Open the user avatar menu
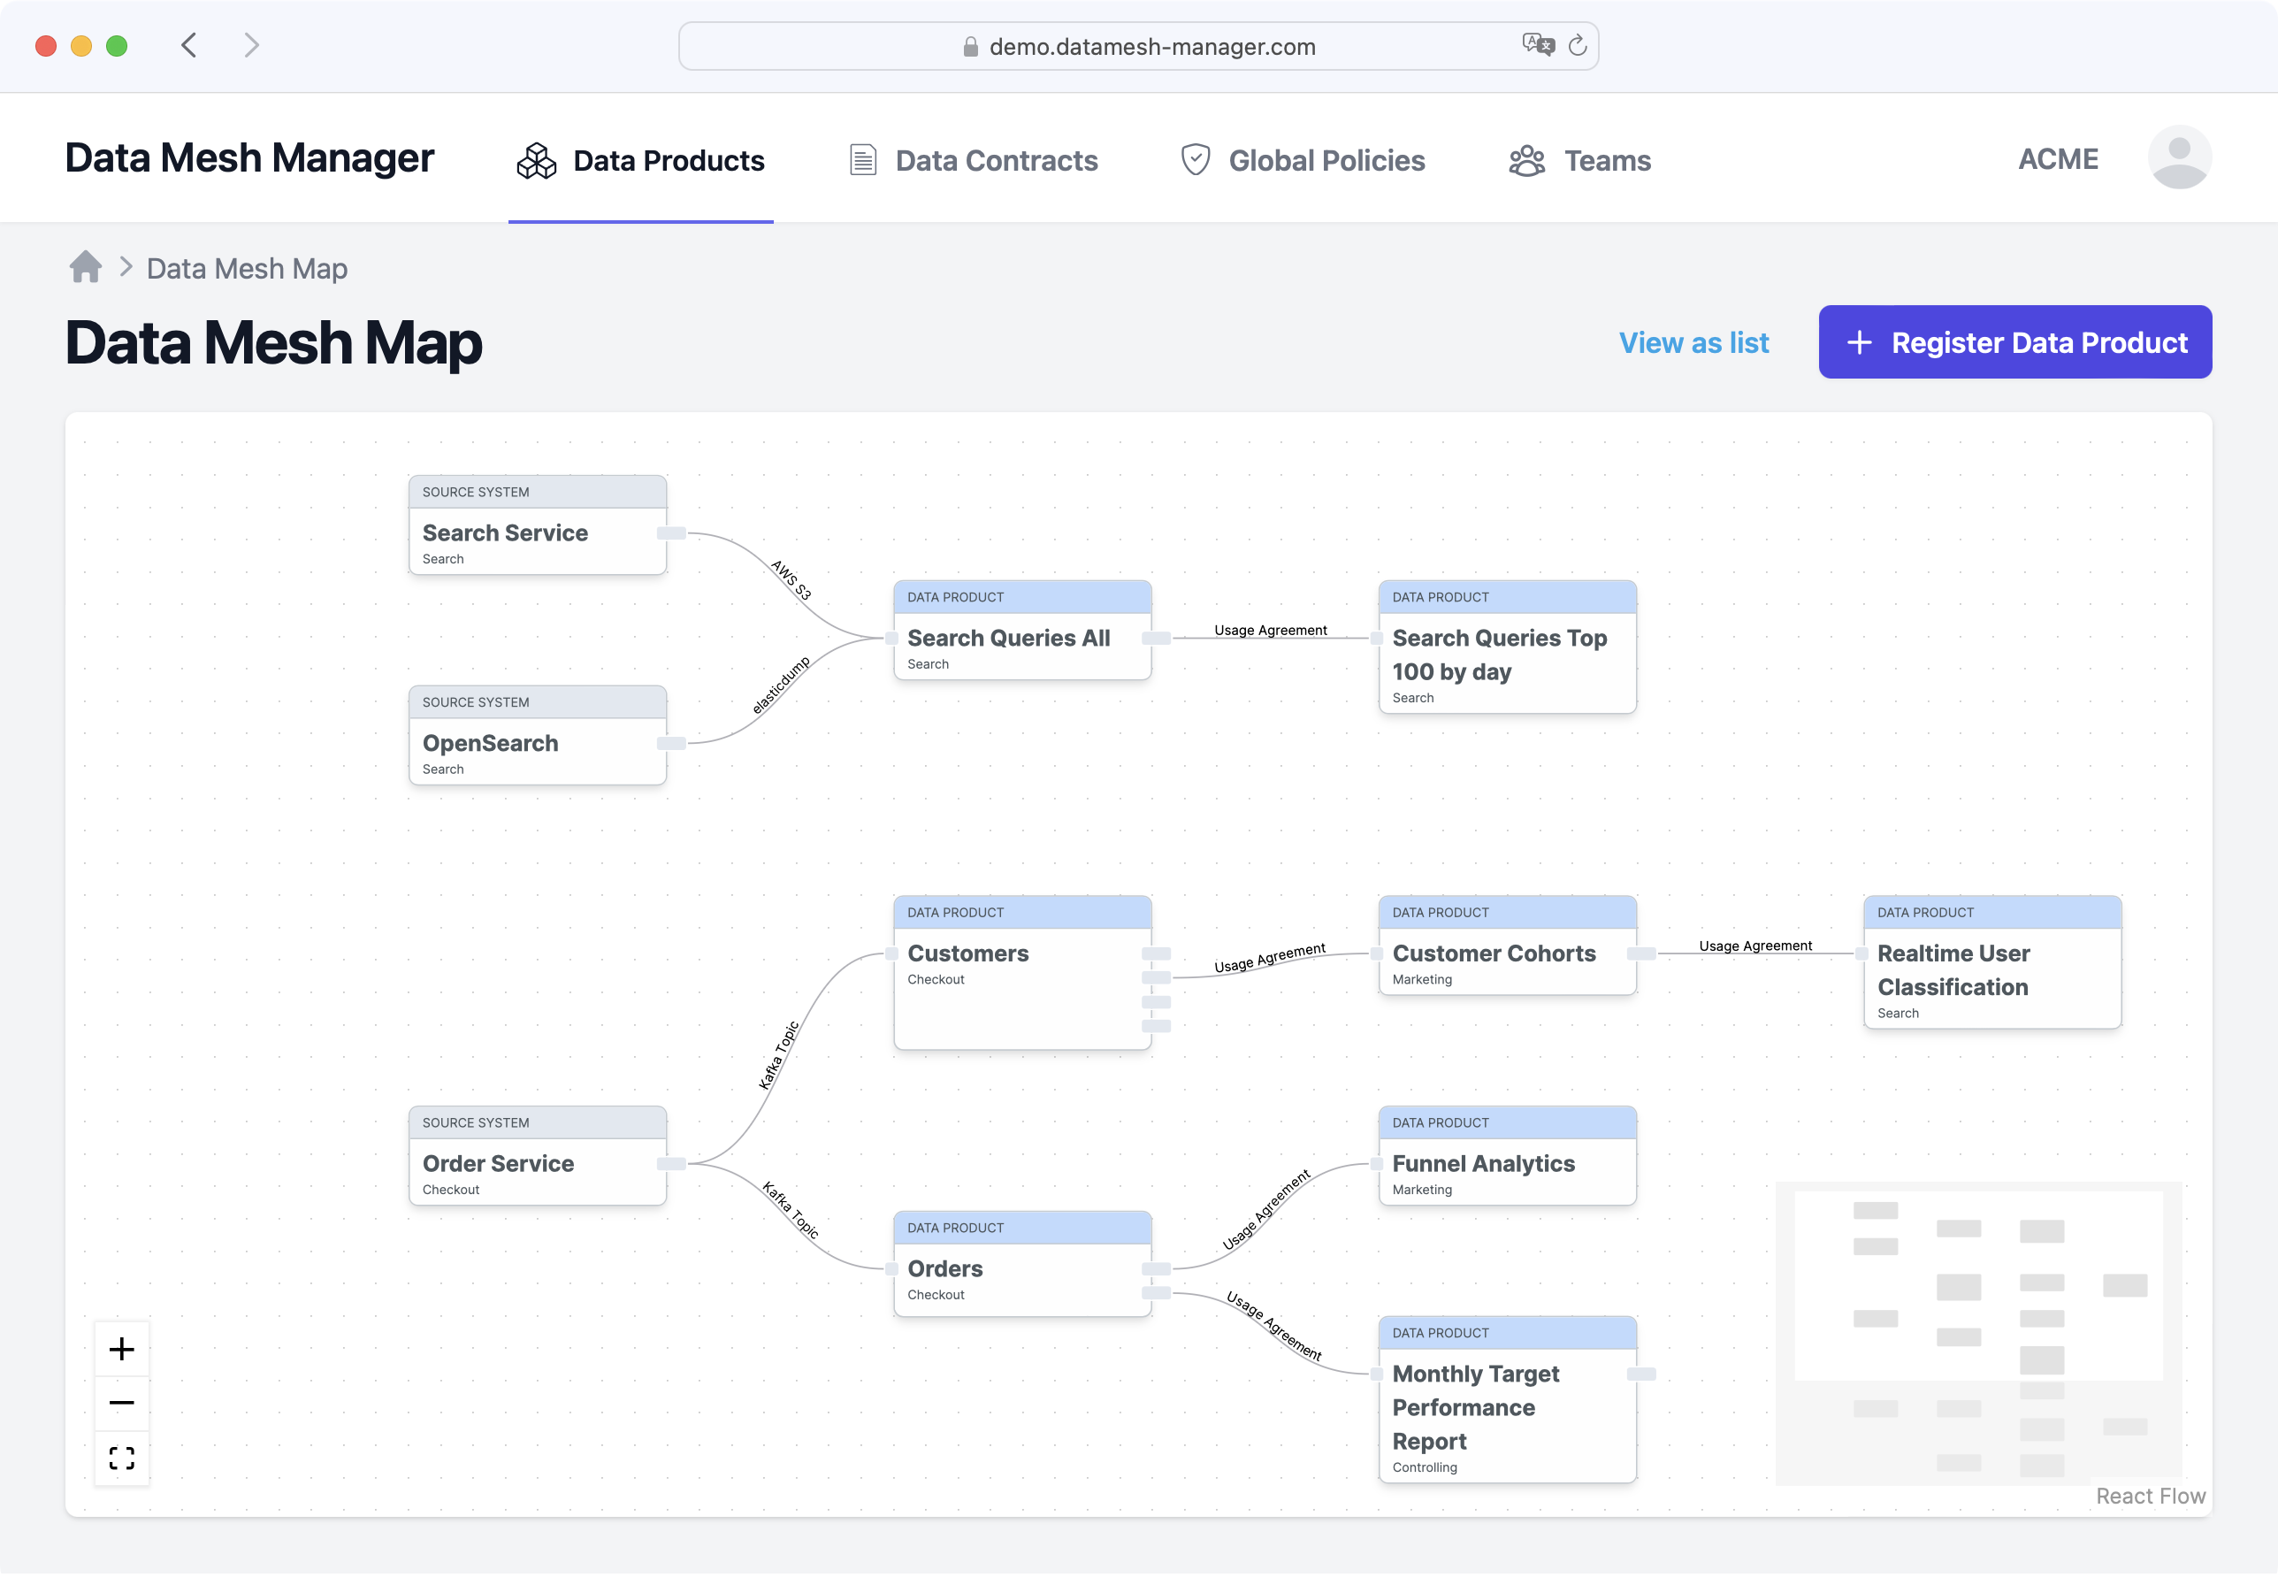The image size is (2278, 1585). (2179, 156)
